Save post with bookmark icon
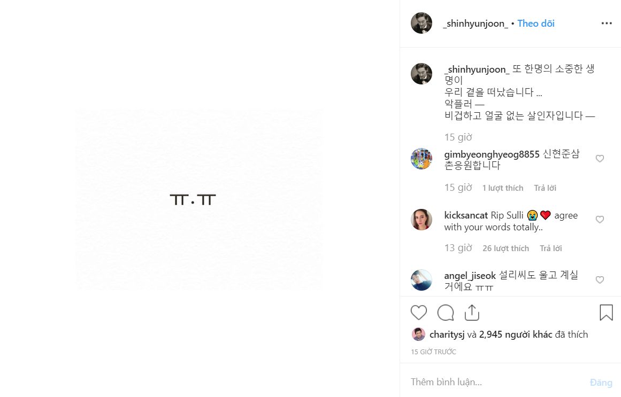The width and height of the screenshot is (621, 397). point(606,313)
